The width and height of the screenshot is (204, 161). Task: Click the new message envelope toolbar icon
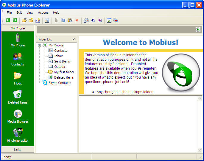coord(86,21)
